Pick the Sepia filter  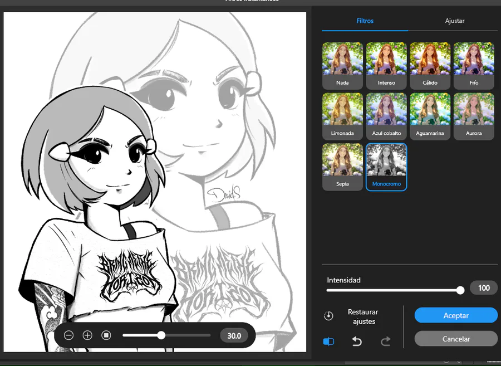342,167
